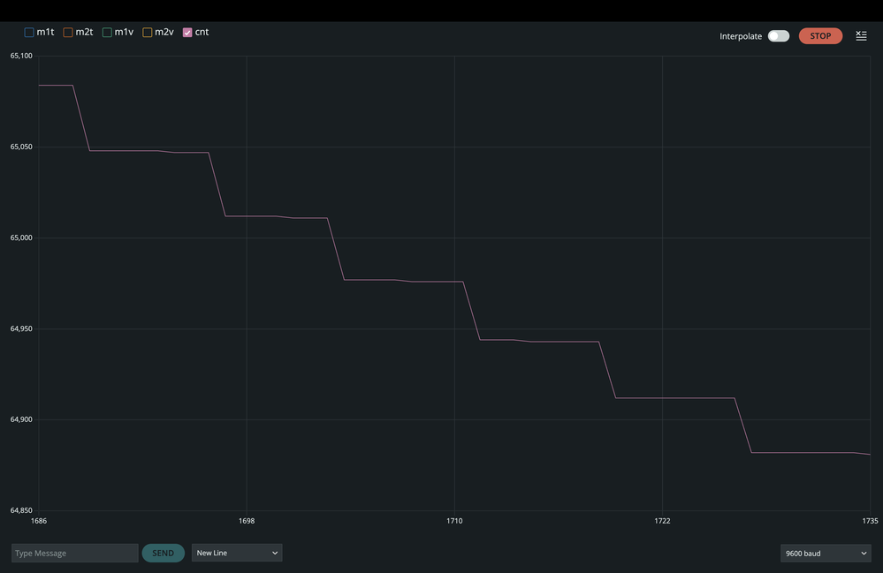Image resolution: width=883 pixels, height=573 pixels.
Task: Uncheck the cnt series checkbox
Action: tap(187, 33)
